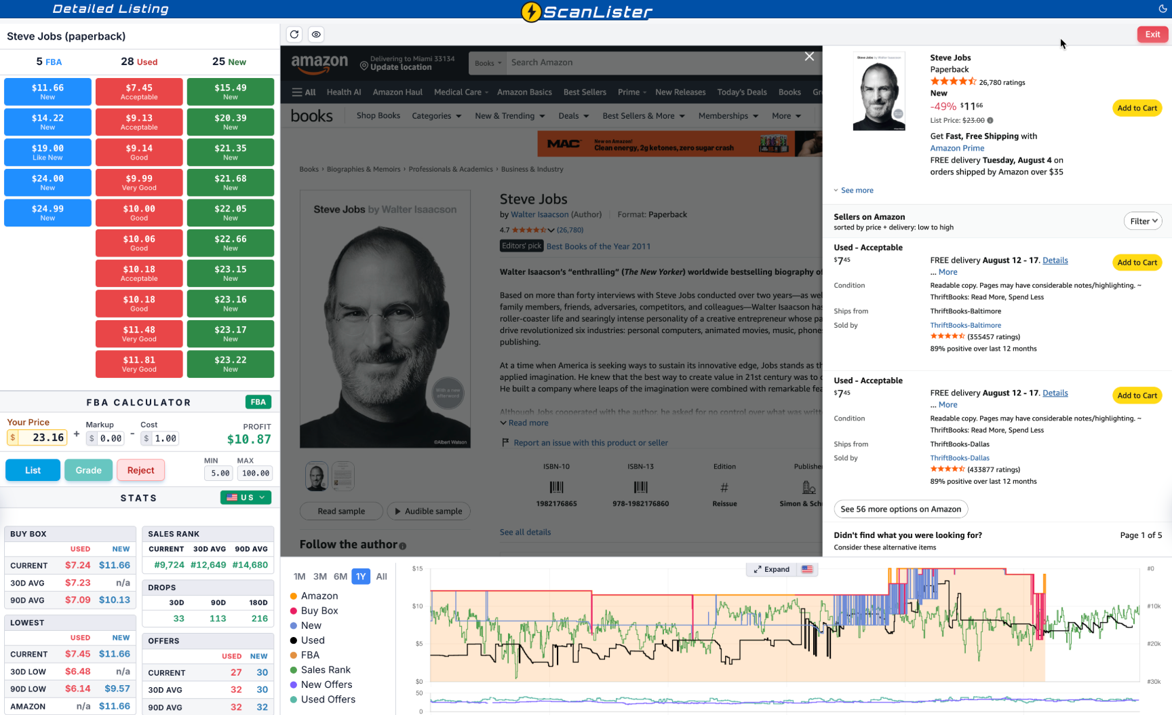Screen dimensions: 1172x715
Task: Open the Filter dropdown for sellers
Action: pyautogui.click(x=1144, y=221)
